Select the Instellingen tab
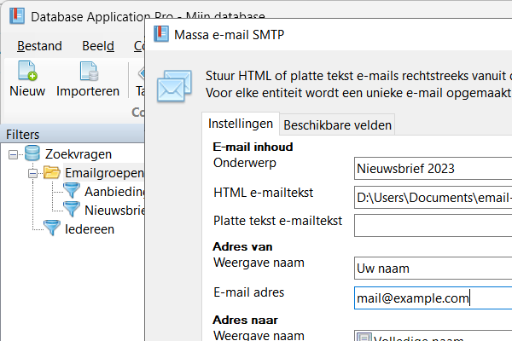 point(241,124)
